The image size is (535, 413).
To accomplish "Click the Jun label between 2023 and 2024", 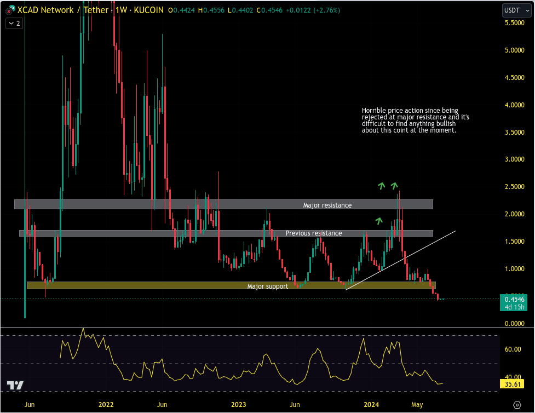I will click(295, 405).
